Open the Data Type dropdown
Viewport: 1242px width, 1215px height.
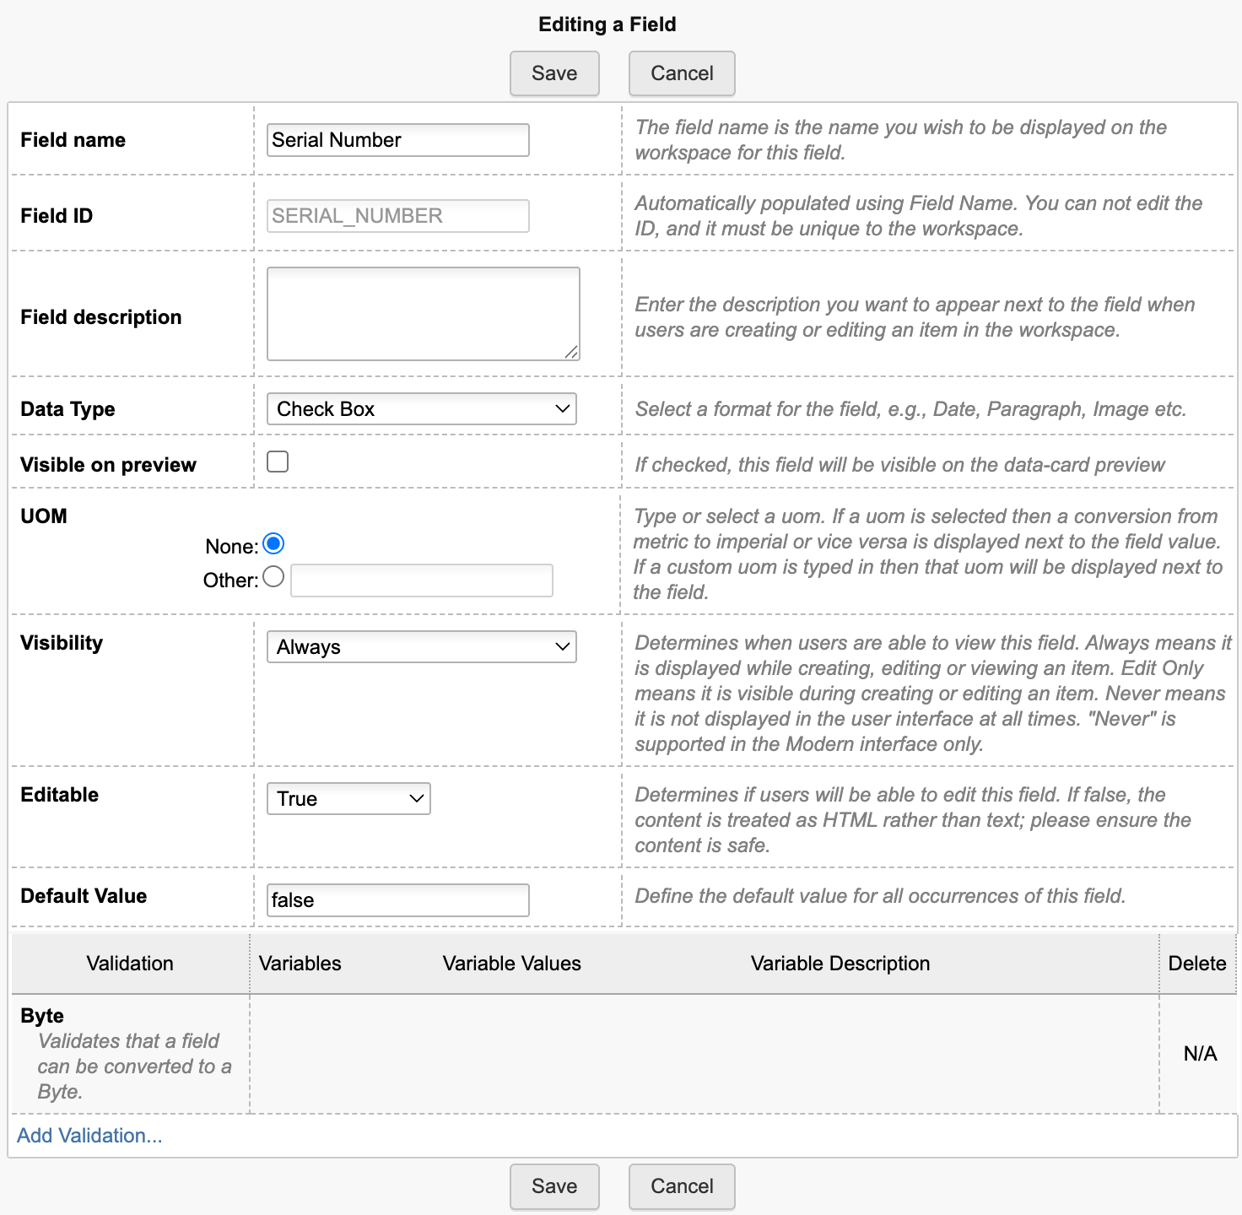[x=421, y=409]
